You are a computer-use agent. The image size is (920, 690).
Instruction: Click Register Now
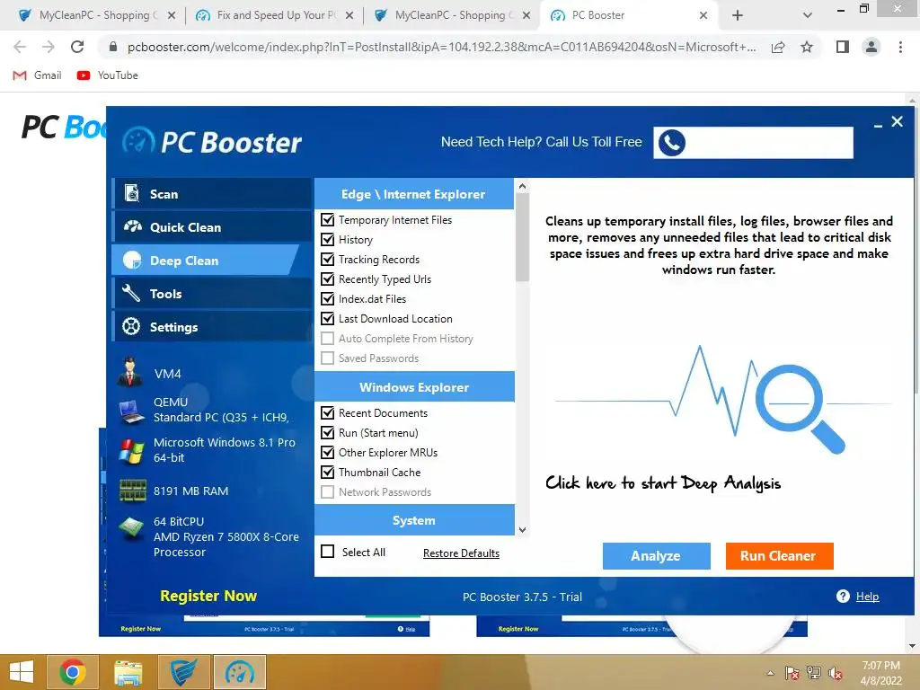pyautogui.click(x=208, y=596)
